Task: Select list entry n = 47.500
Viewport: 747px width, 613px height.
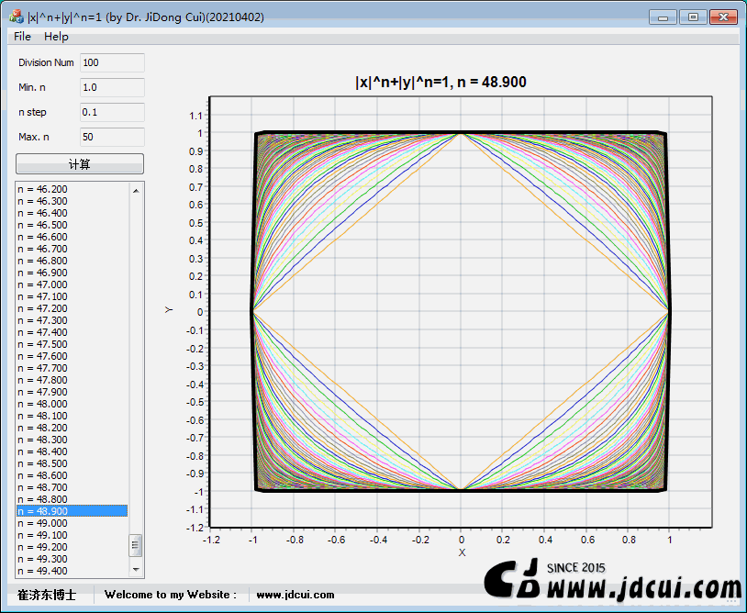Action: tap(72, 344)
